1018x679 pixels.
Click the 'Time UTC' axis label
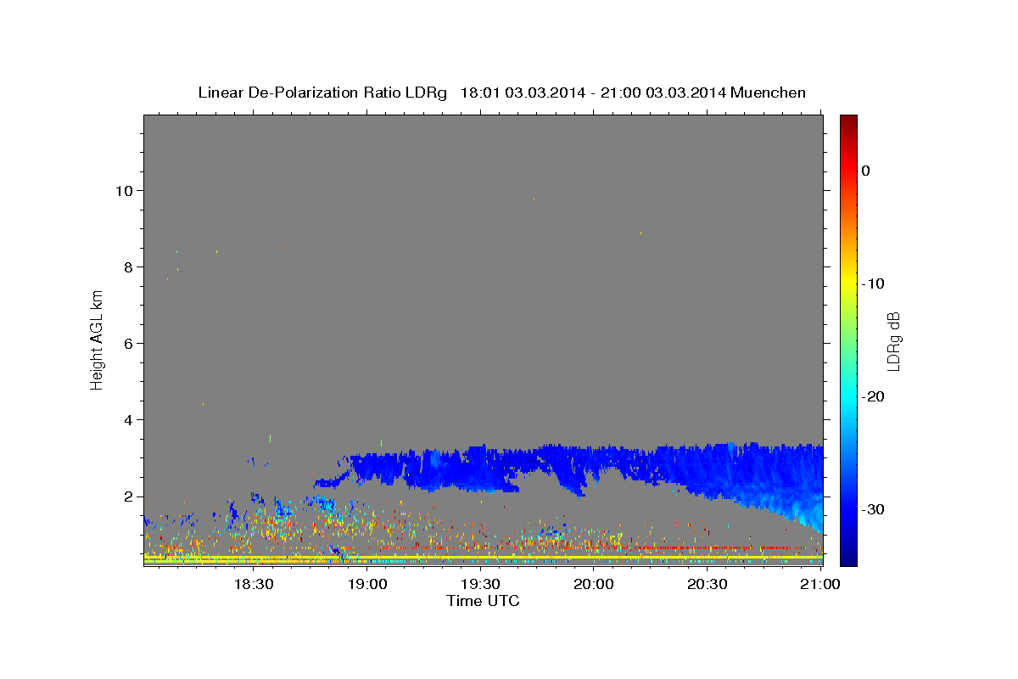click(x=483, y=601)
